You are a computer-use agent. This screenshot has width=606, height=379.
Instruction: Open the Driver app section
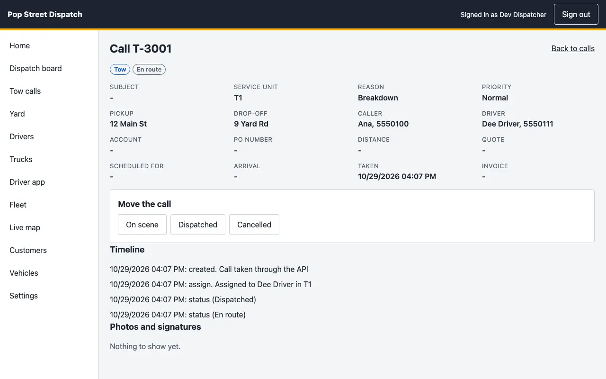[x=27, y=182]
